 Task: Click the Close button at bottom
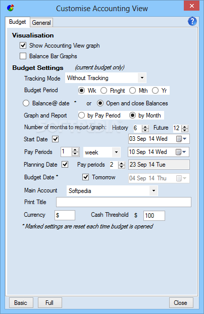pos(181,302)
